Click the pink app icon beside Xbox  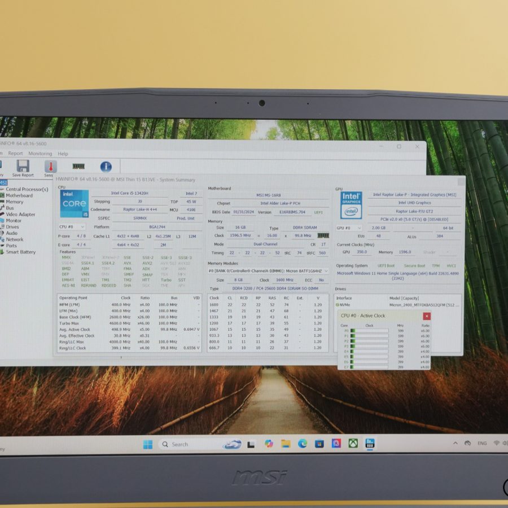[x=336, y=443]
